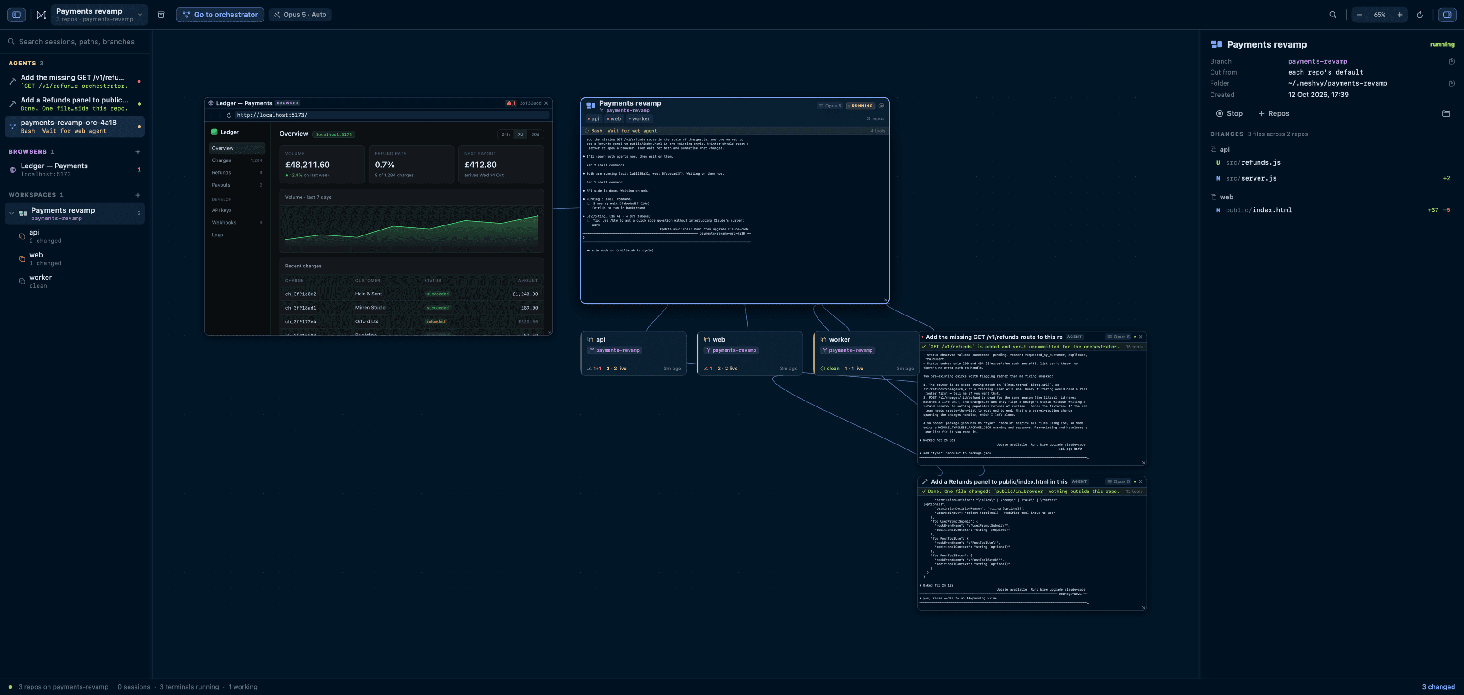Select the 'Add the missing GET /v1/refu...' agent
Screen dimensions: 1464x695
click(x=75, y=81)
